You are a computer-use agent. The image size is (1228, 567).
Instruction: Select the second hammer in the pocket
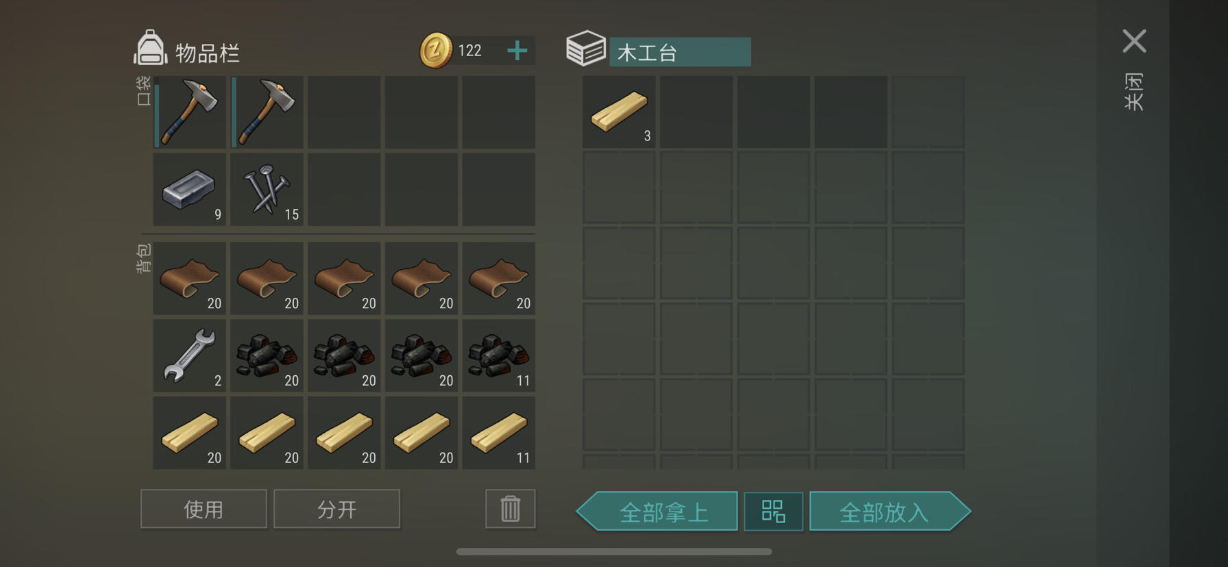(x=267, y=112)
